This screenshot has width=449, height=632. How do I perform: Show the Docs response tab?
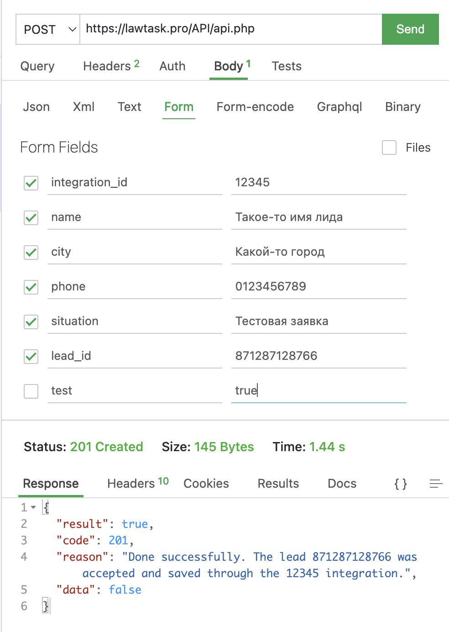342,484
